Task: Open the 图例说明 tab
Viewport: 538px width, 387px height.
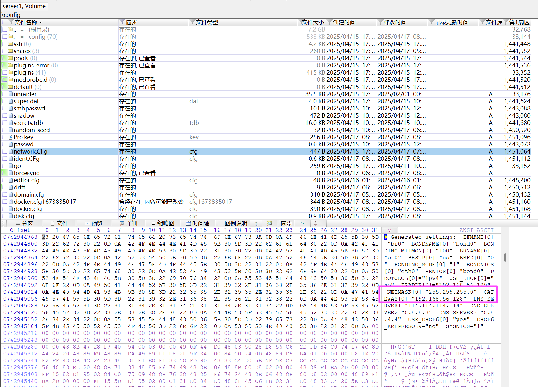Action: click(x=233, y=223)
